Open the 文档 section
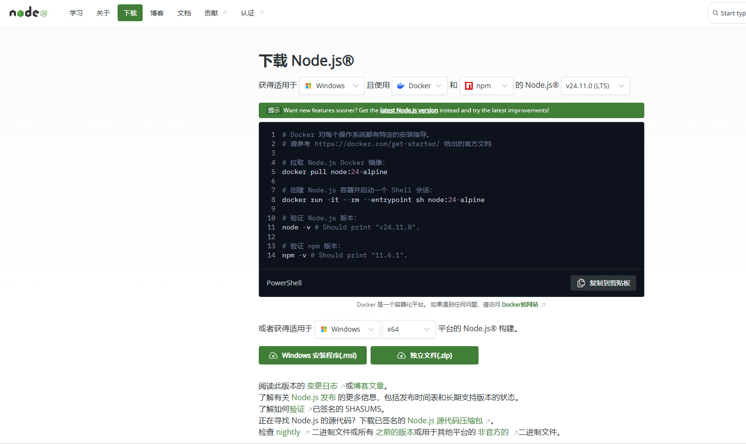 click(x=184, y=13)
